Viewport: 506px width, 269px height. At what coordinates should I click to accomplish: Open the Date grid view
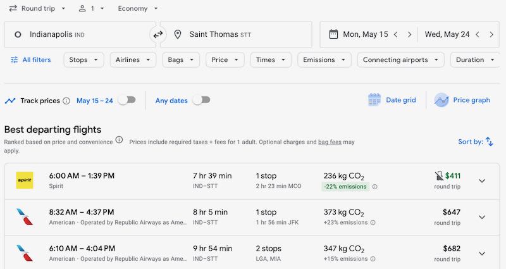click(x=392, y=100)
